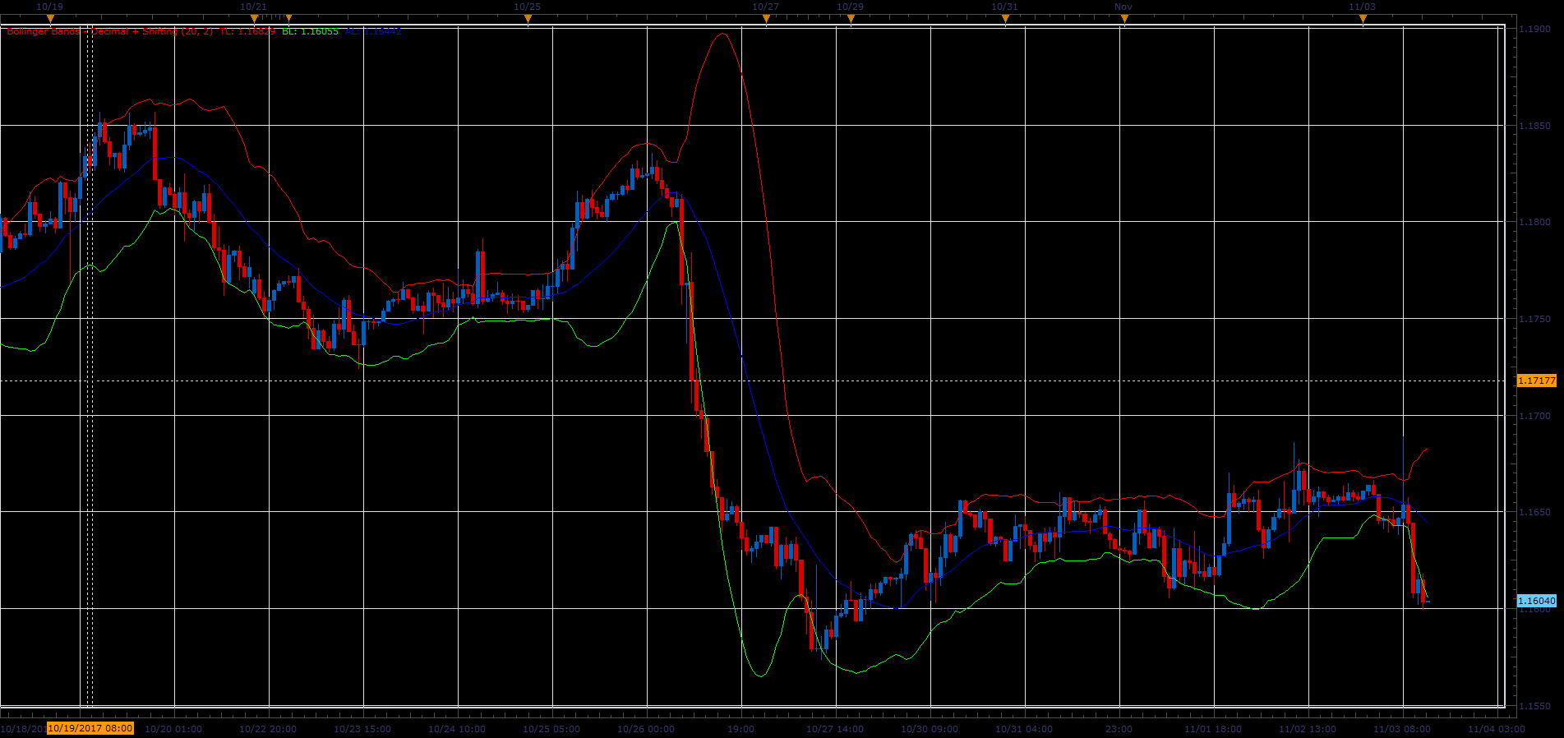Click the orange marker under 10/31
Screen dimensions: 1564x738
[x=1004, y=17]
